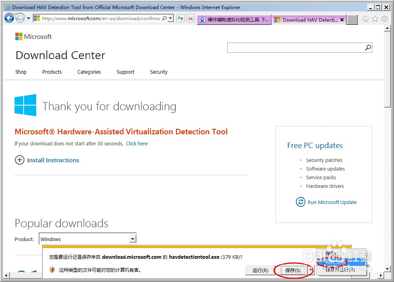Click the 'Free PC updates' heading

(x=315, y=145)
